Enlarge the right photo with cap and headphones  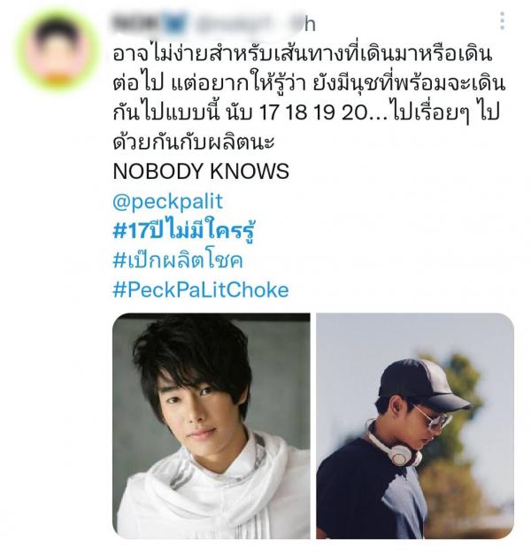(415, 426)
